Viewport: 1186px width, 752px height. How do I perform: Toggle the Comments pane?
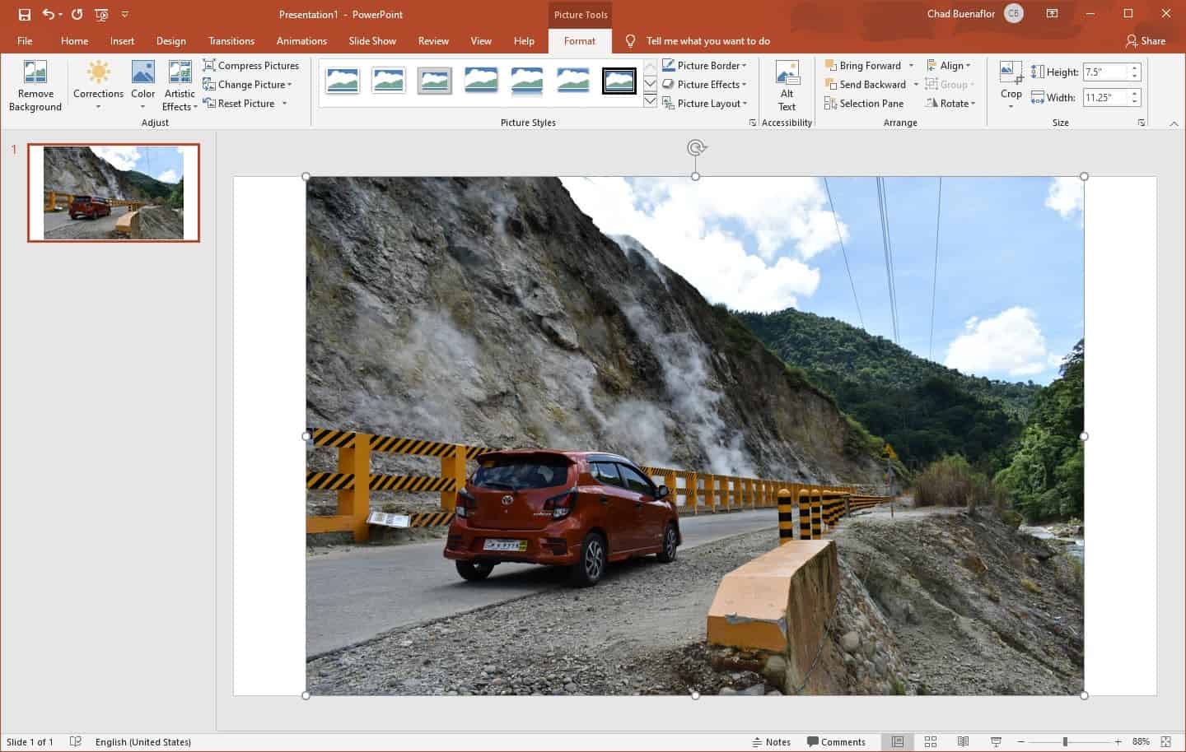(x=837, y=741)
